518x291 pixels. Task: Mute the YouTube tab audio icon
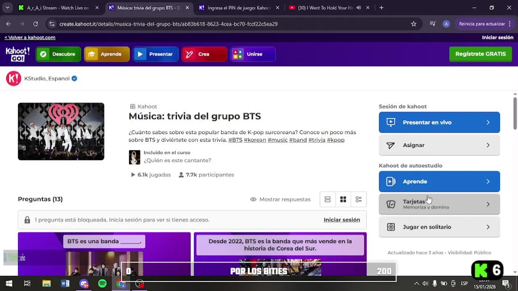(x=359, y=8)
